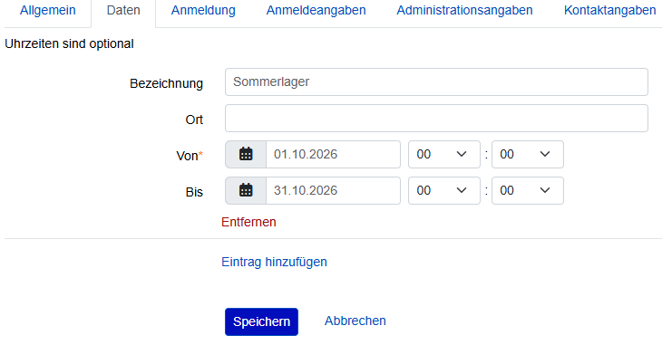This screenshot has width=662, height=345.
Task: Open the Anmeldung tab
Action: pyautogui.click(x=203, y=11)
